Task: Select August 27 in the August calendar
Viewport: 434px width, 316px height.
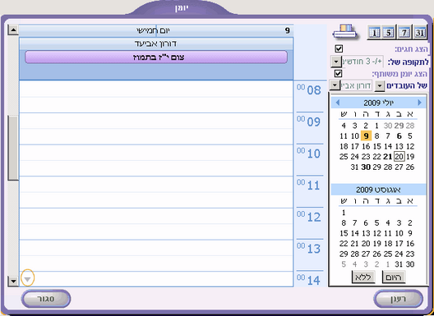Action: [366, 254]
